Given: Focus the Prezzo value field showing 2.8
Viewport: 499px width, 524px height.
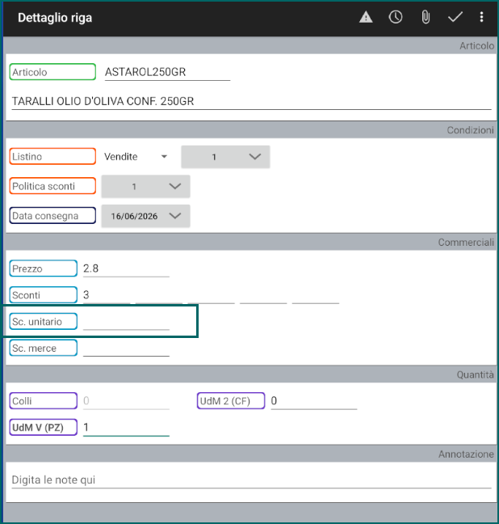Looking at the screenshot, I should point(126,268).
